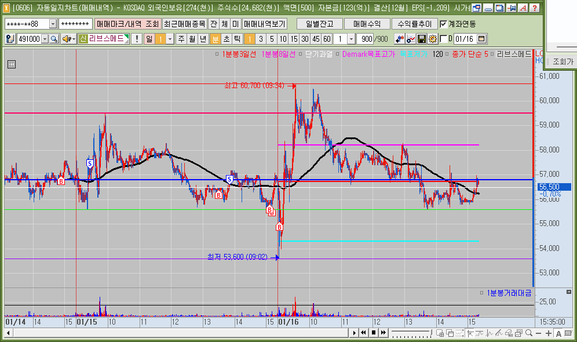The height and width of the screenshot is (342, 577).
Task: Open chart settings gear icon
Action: coord(432,39)
